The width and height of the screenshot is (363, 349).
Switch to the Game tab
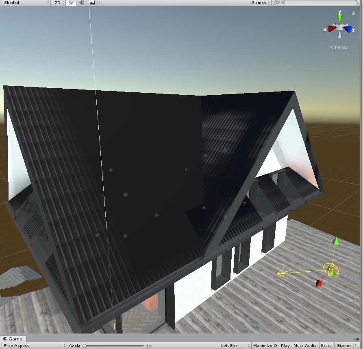pos(13,338)
